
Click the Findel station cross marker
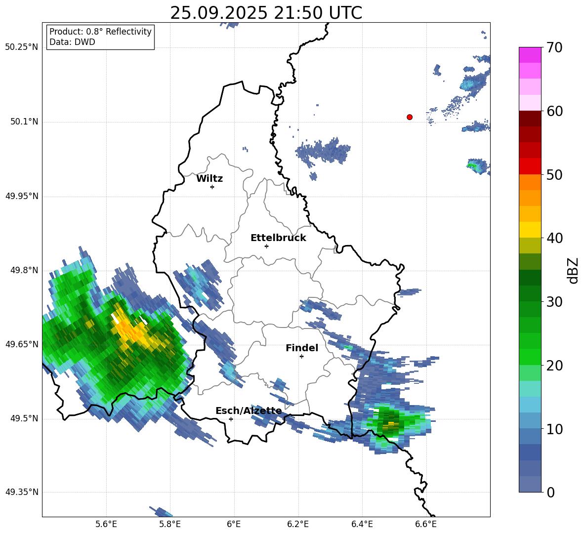pos(301,357)
